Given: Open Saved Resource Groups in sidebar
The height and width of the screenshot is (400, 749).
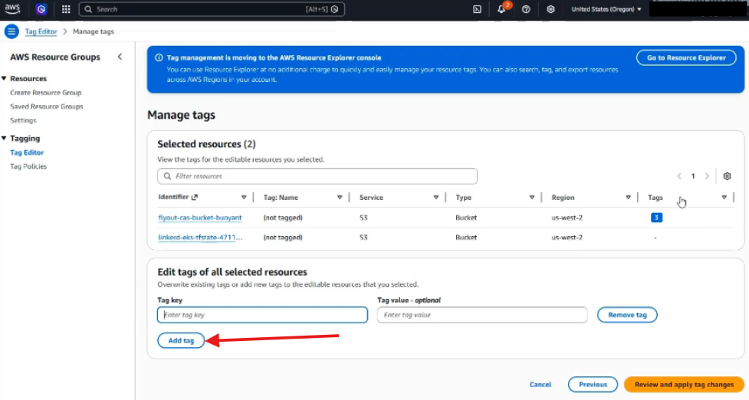Looking at the screenshot, I should (x=47, y=107).
